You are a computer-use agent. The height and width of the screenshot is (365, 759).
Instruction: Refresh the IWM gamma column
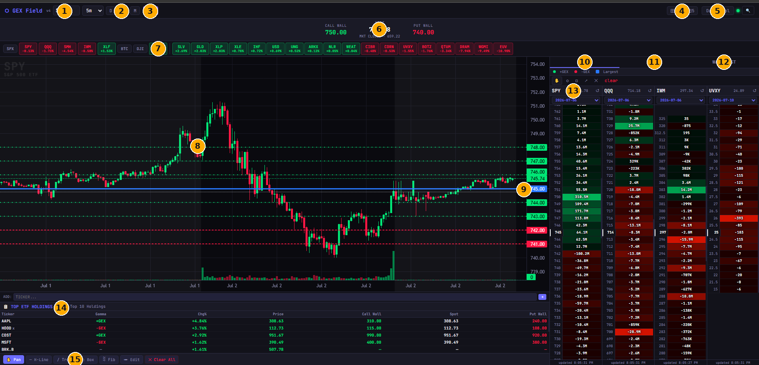pyautogui.click(x=702, y=91)
